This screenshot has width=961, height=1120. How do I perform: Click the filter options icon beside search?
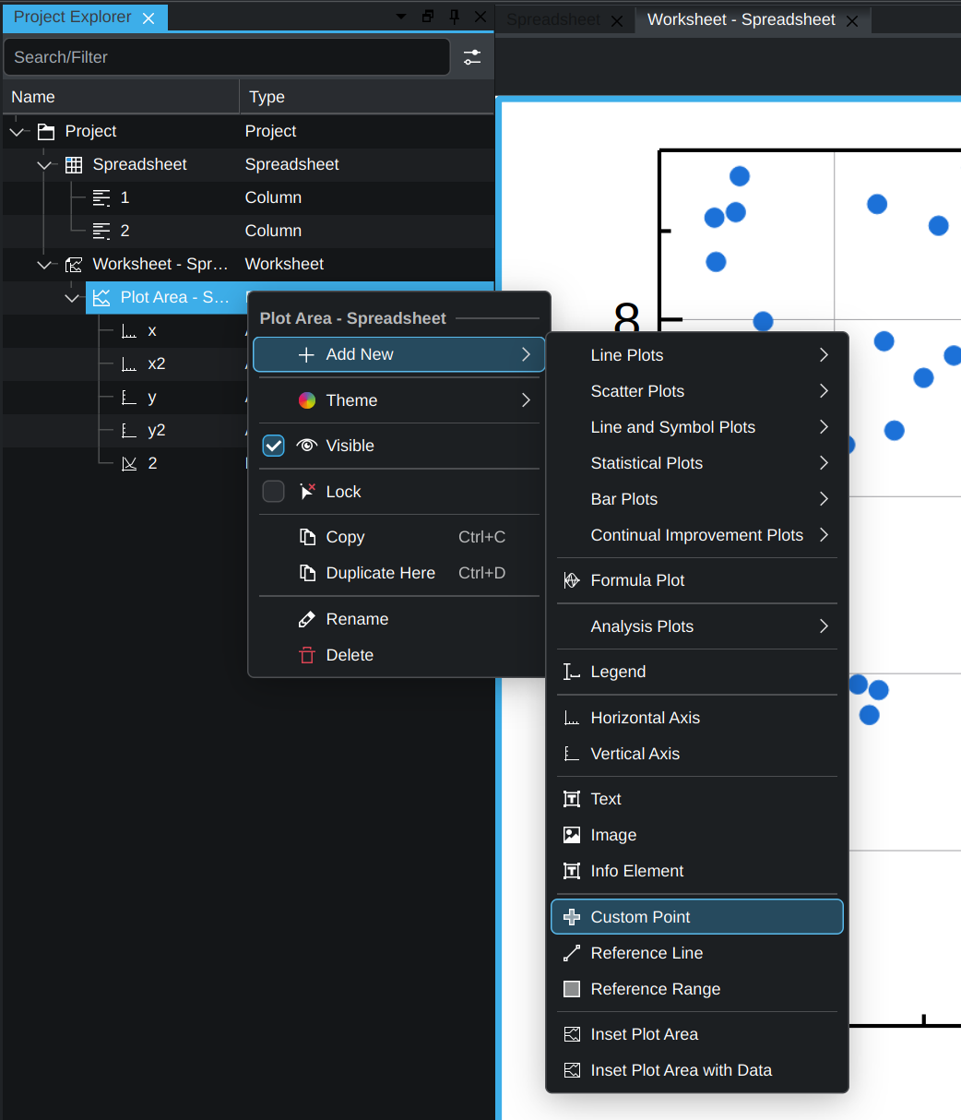click(472, 57)
